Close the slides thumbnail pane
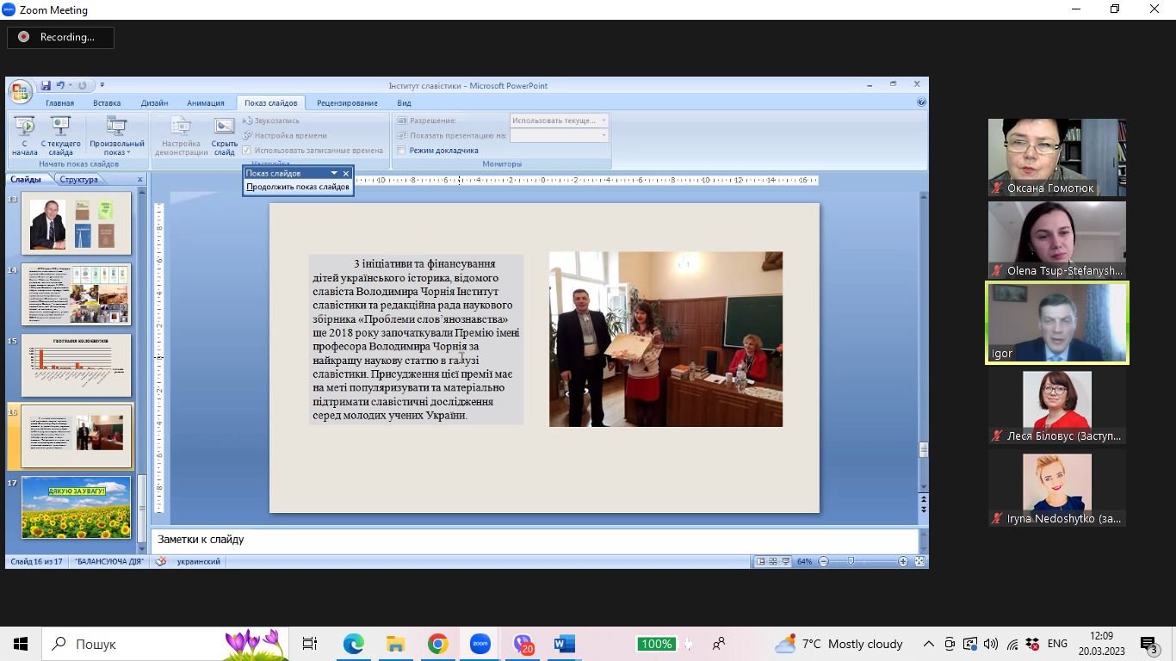1176x661 pixels. click(139, 180)
